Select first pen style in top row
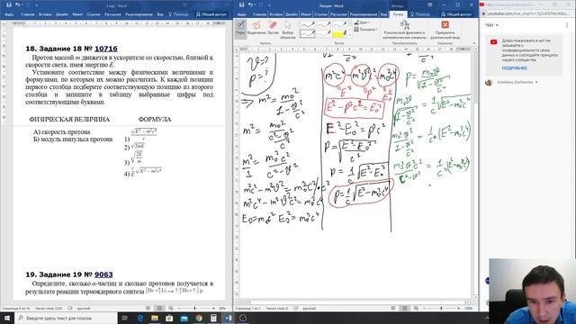Screen dimensions: 576x324 click(x=308, y=24)
